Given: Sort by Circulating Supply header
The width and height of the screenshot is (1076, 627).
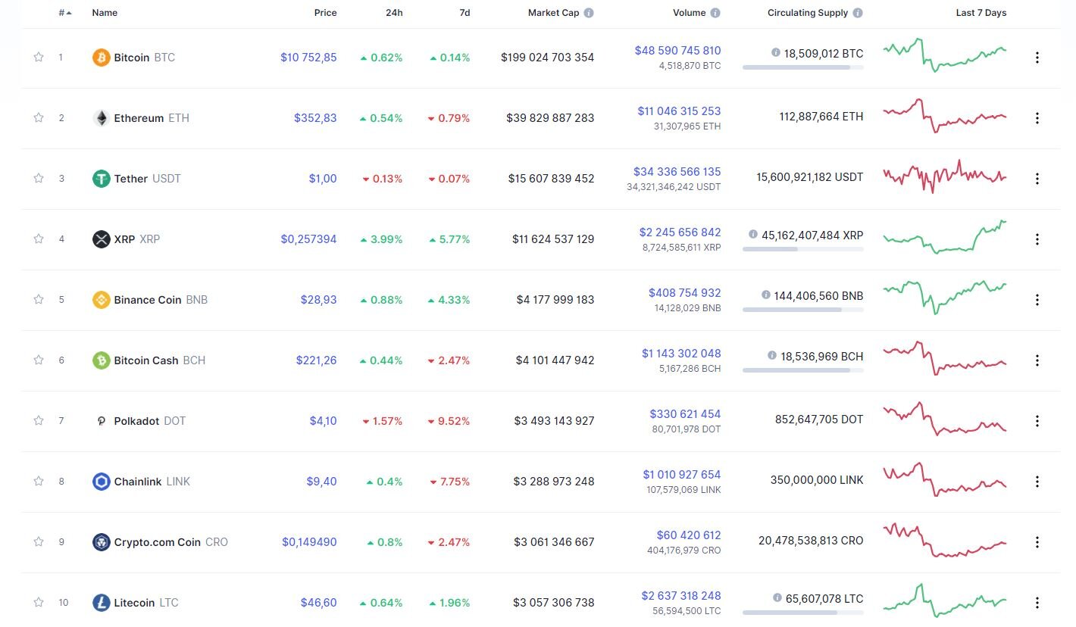Looking at the screenshot, I should coord(808,13).
